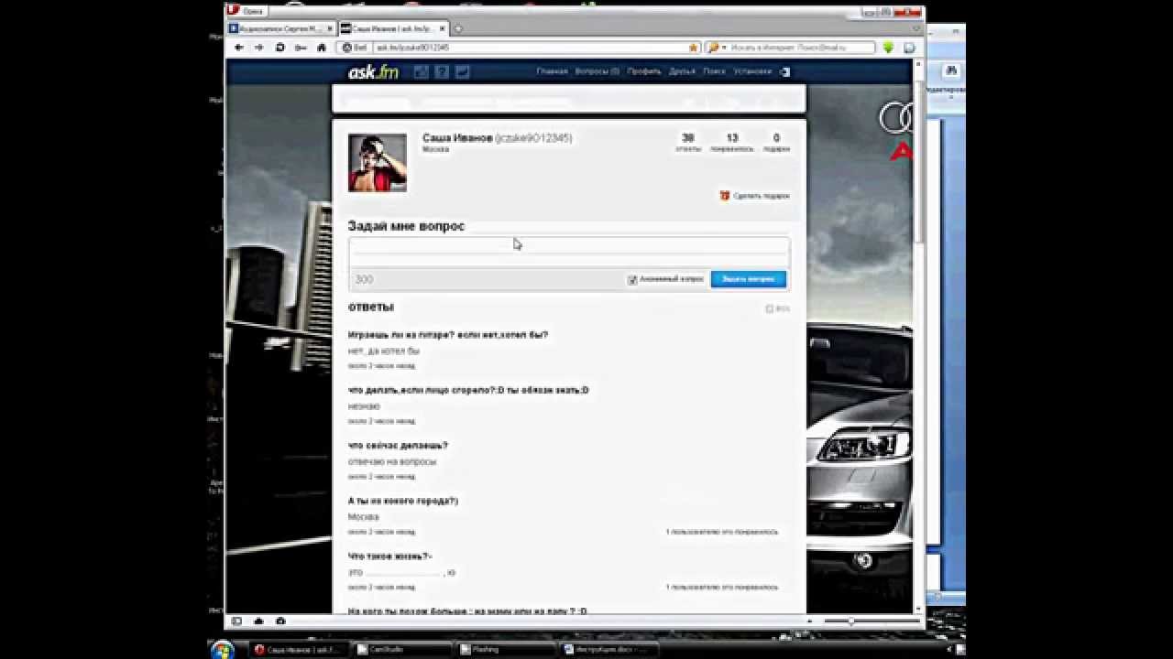Switch to Инструкция.docx taskbar item
1173x659 pixels.
[x=608, y=649]
